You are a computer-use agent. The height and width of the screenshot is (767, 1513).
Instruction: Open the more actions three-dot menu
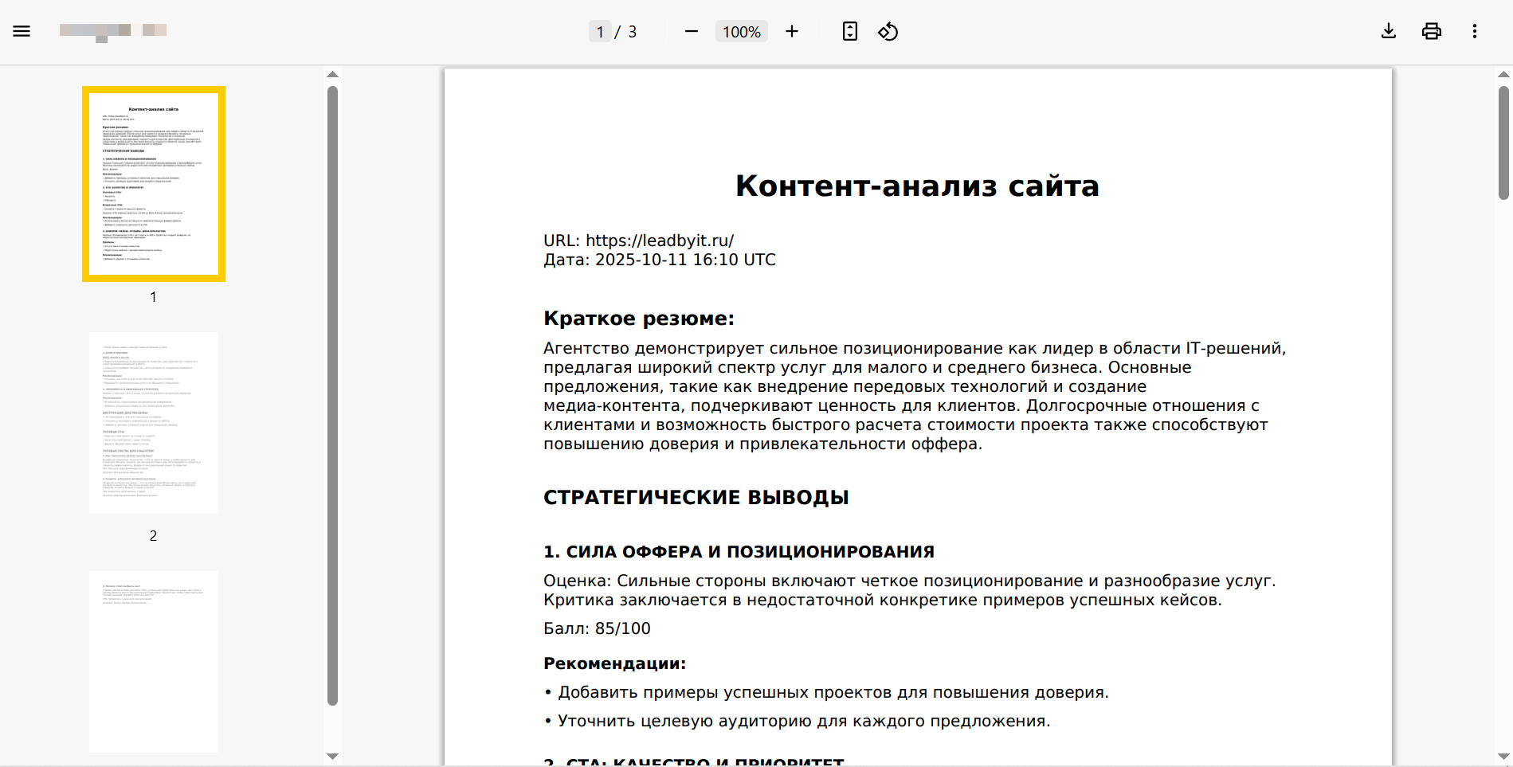pyautogui.click(x=1475, y=31)
